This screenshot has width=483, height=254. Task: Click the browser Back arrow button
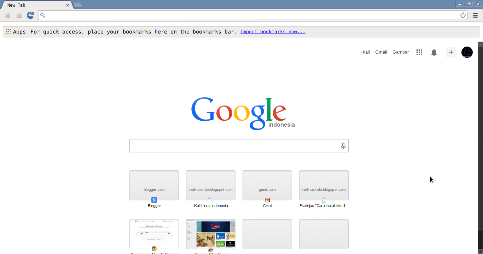(7, 16)
